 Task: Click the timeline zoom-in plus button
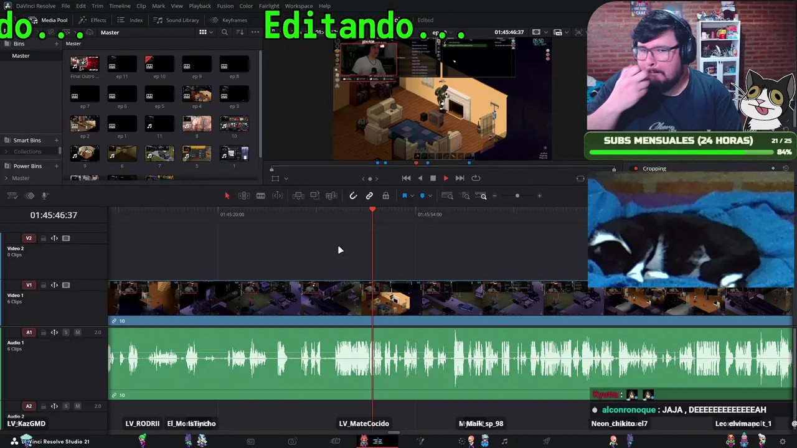(x=539, y=196)
